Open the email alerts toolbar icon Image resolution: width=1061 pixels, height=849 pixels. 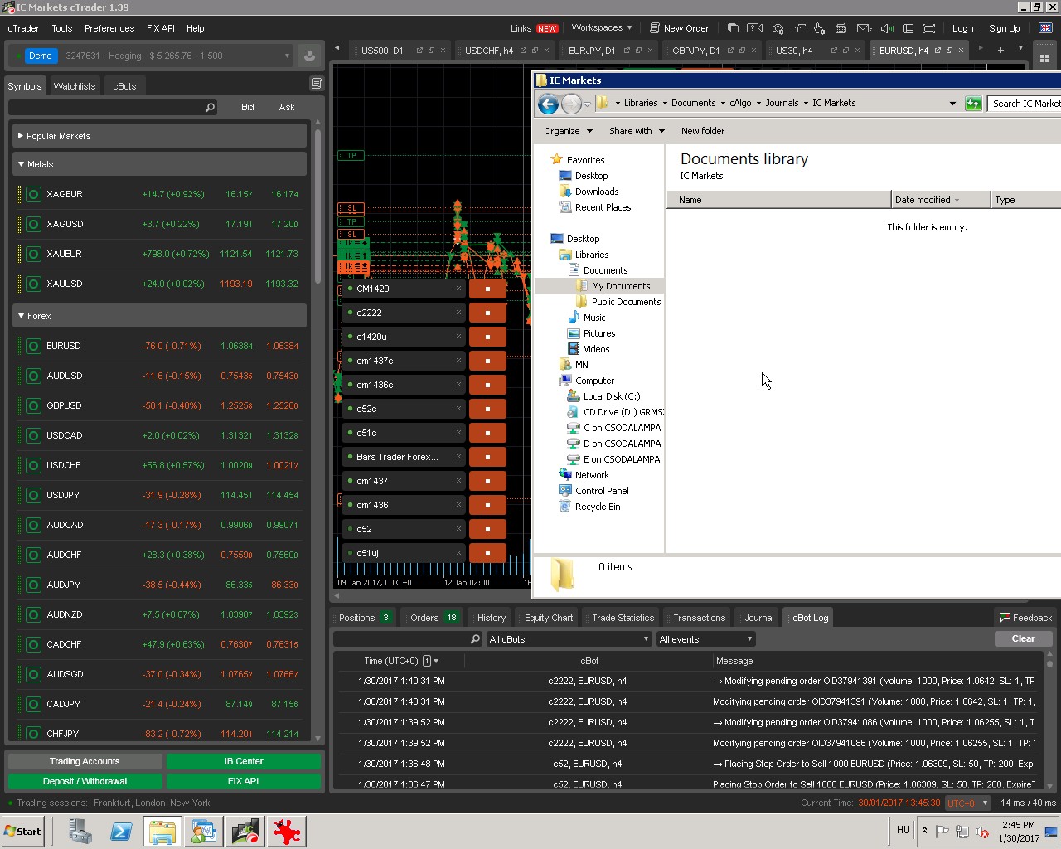(x=865, y=28)
